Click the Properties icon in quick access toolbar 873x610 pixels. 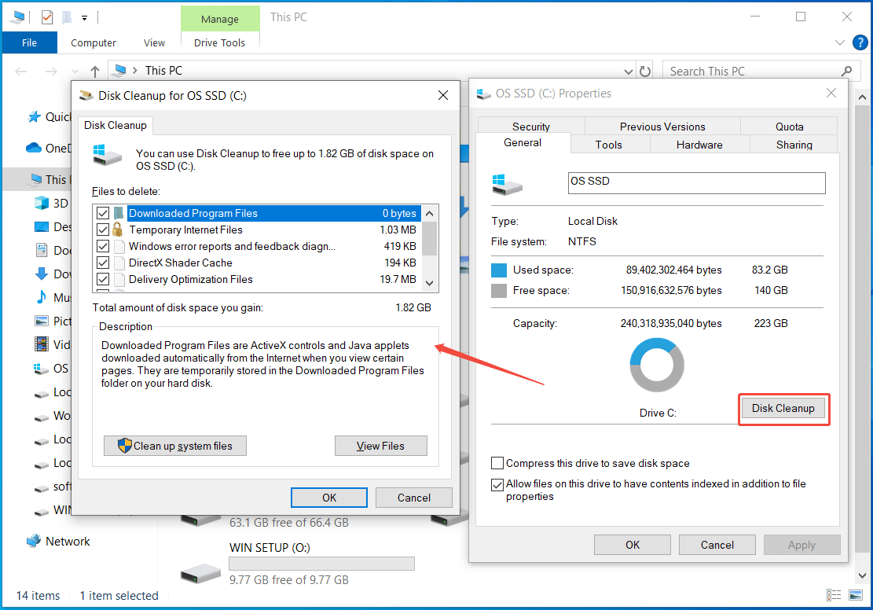click(47, 17)
